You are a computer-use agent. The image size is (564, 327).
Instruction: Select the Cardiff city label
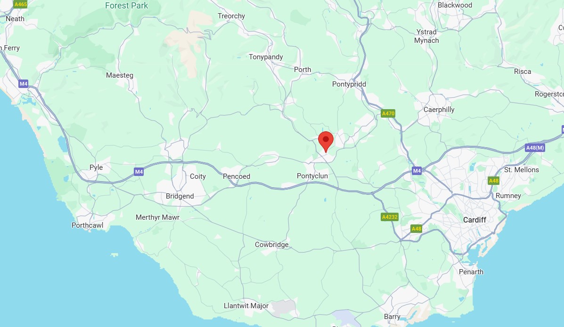pos(474,220)
